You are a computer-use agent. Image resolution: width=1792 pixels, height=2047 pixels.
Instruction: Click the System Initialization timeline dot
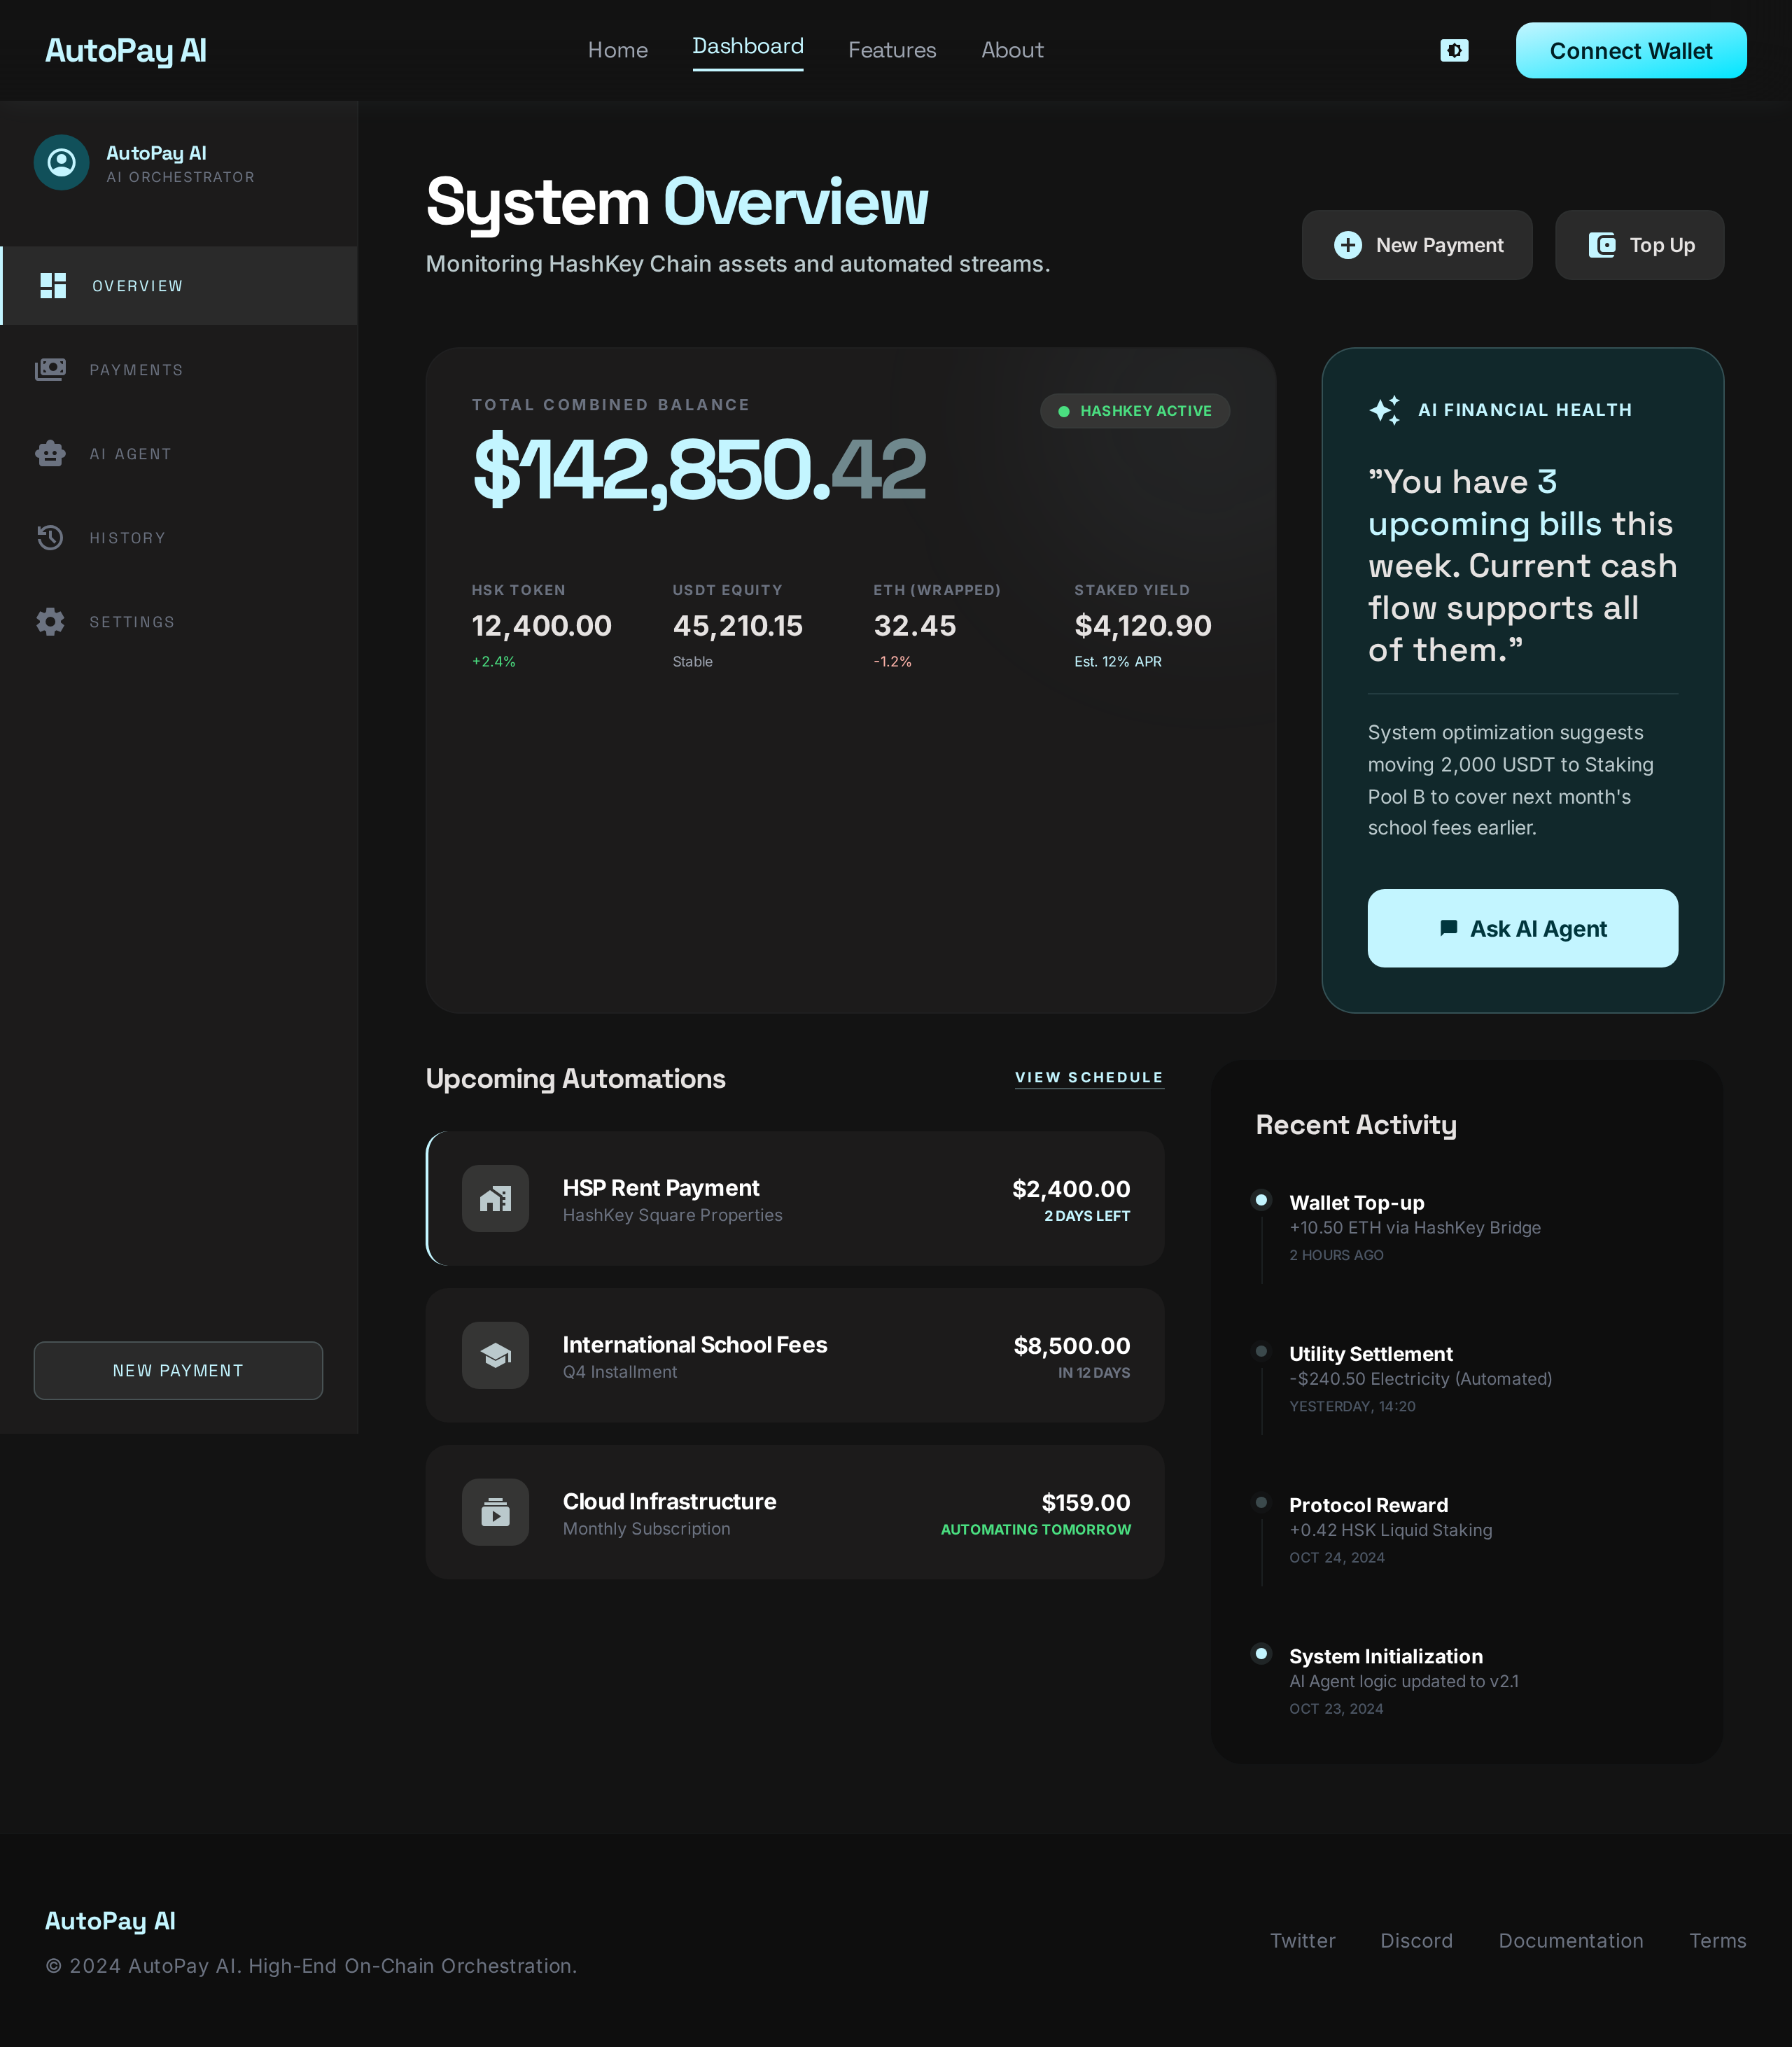click(1262, 1654)
